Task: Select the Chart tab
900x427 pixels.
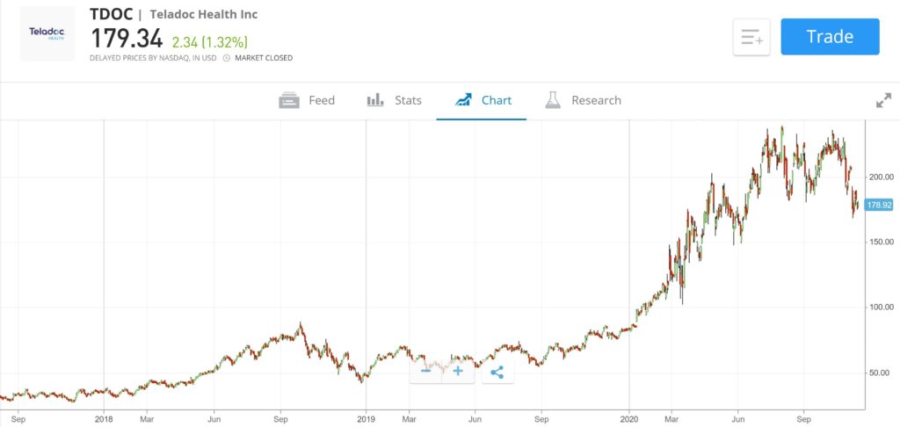Action: (x=483, y=100)
